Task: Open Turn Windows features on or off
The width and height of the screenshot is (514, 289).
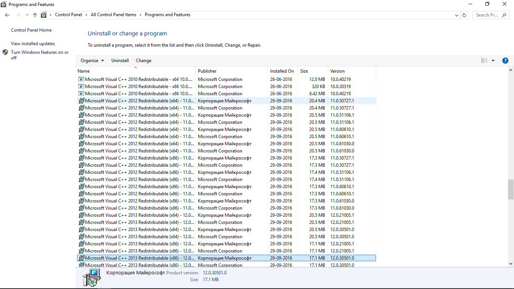Action: (x=40, y=55)
